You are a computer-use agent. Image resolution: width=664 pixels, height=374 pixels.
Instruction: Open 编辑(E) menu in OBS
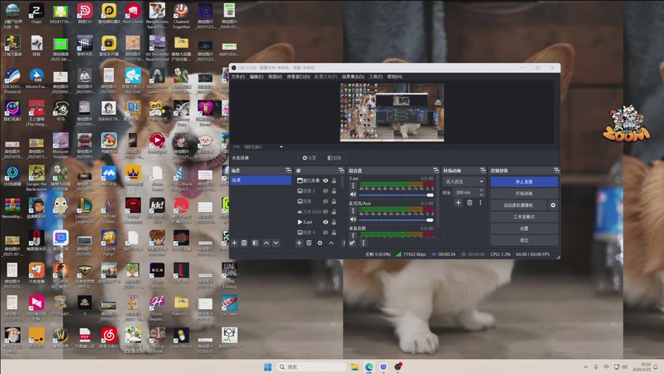pos(256,76)
